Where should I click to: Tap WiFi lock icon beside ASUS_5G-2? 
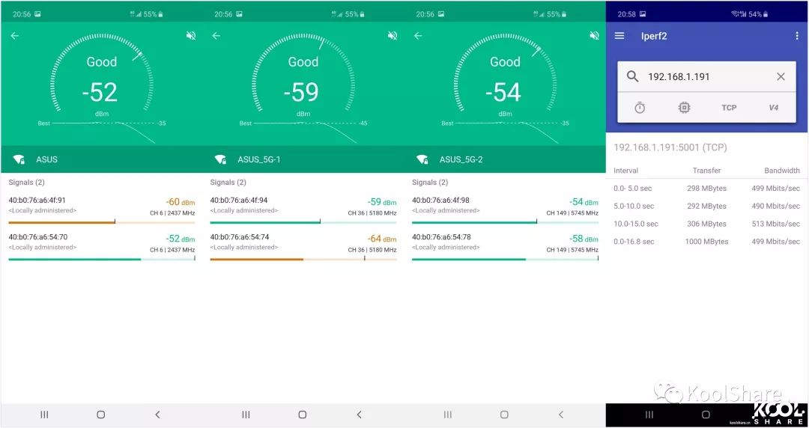pyautogui.click(x=422, y=159)
